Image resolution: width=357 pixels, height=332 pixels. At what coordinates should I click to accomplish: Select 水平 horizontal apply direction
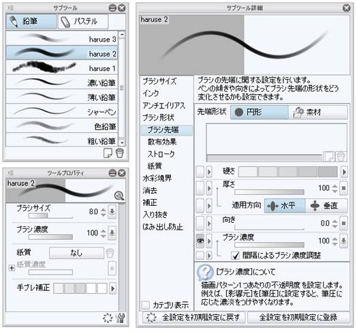coord(285,206)
